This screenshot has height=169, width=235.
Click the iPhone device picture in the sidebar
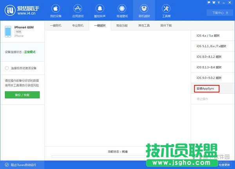coord(8,32)
